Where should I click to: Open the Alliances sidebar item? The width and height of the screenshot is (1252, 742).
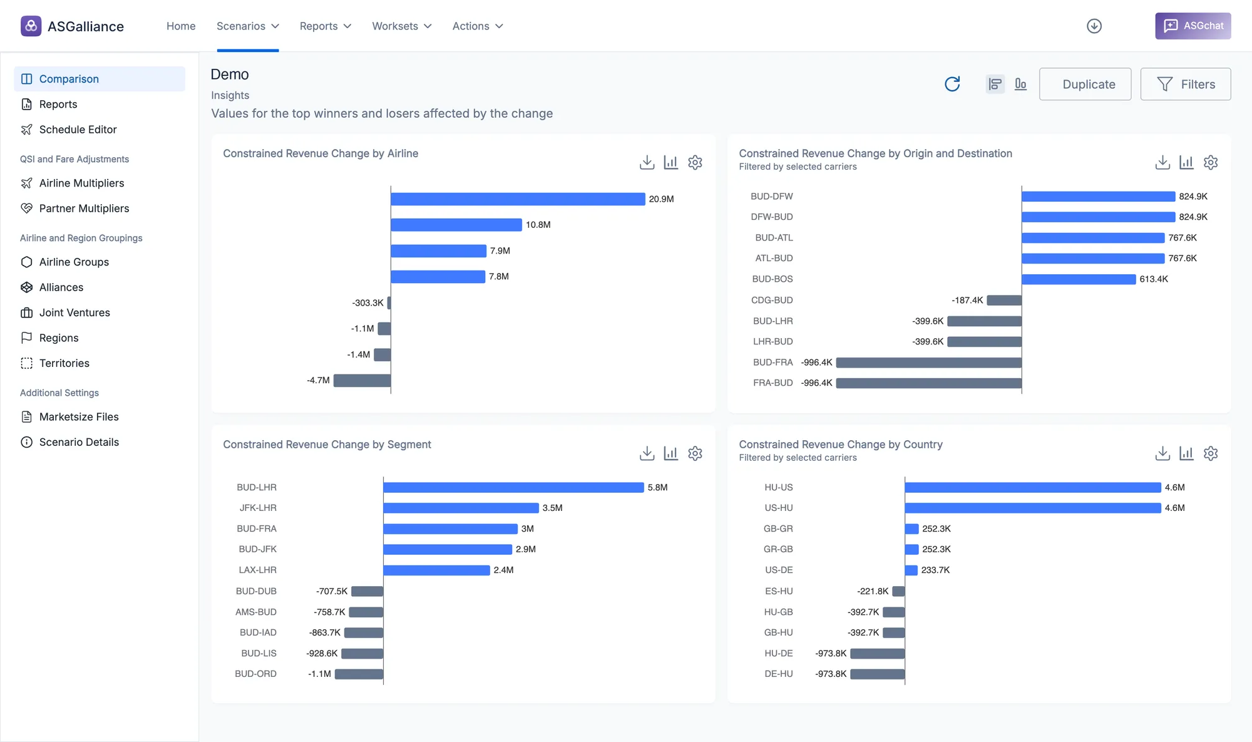point(100,287)
